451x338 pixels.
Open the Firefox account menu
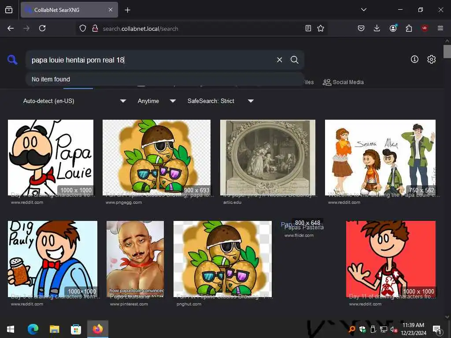393,28
